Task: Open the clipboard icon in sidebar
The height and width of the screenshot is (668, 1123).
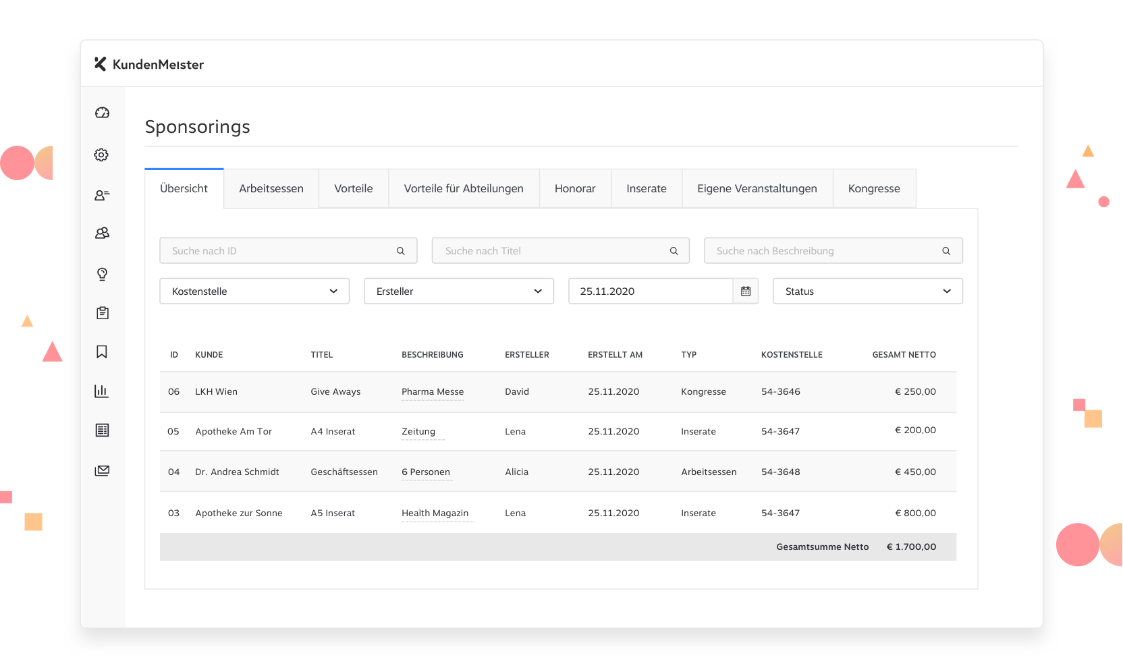Action: point(102,312)
